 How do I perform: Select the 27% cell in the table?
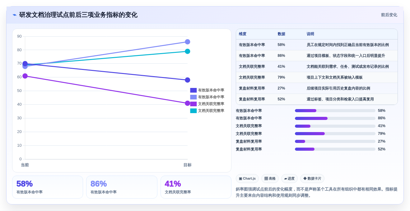click(x=282, y=88)
